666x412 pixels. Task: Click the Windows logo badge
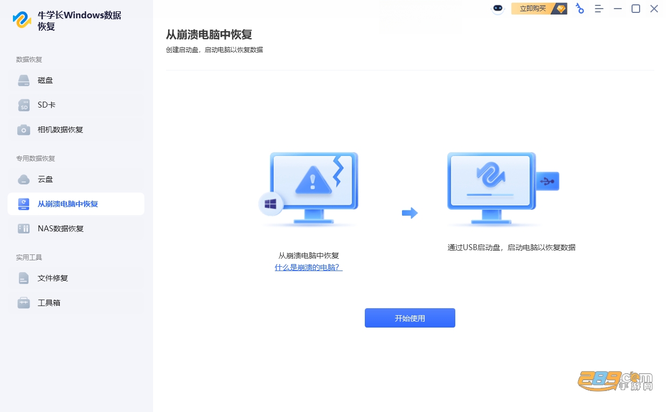point(271,204)
